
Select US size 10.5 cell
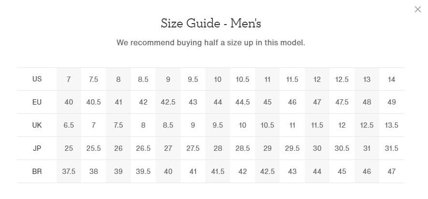point(243,79)
